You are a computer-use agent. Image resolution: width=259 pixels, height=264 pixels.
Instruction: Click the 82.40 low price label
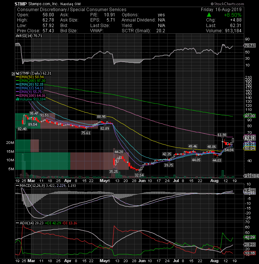point(22,129)
